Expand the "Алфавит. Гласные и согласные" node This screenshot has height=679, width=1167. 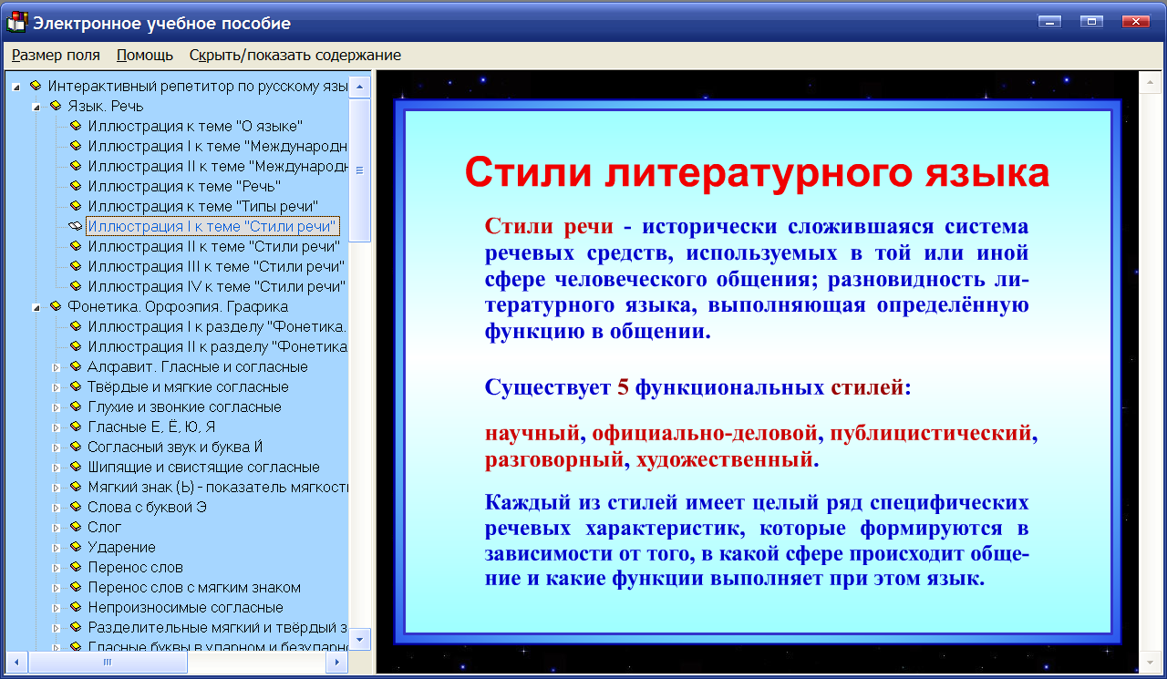click(57, 366)
